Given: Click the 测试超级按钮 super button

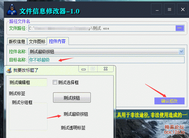Looking at the screenshot, I should pos(76,114).
